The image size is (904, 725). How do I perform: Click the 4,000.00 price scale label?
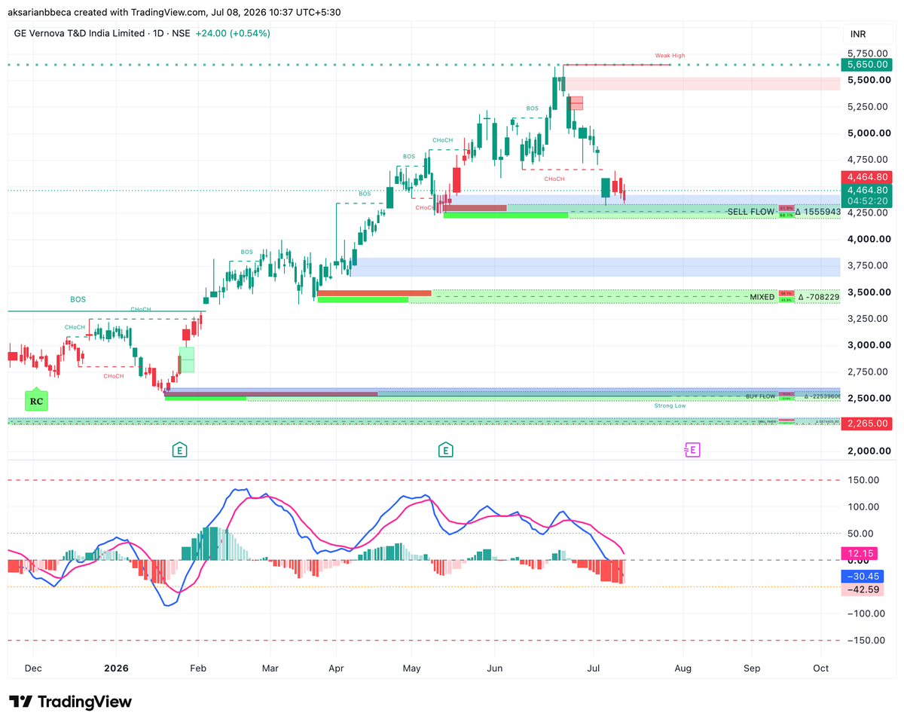click(x=869, y=240)
